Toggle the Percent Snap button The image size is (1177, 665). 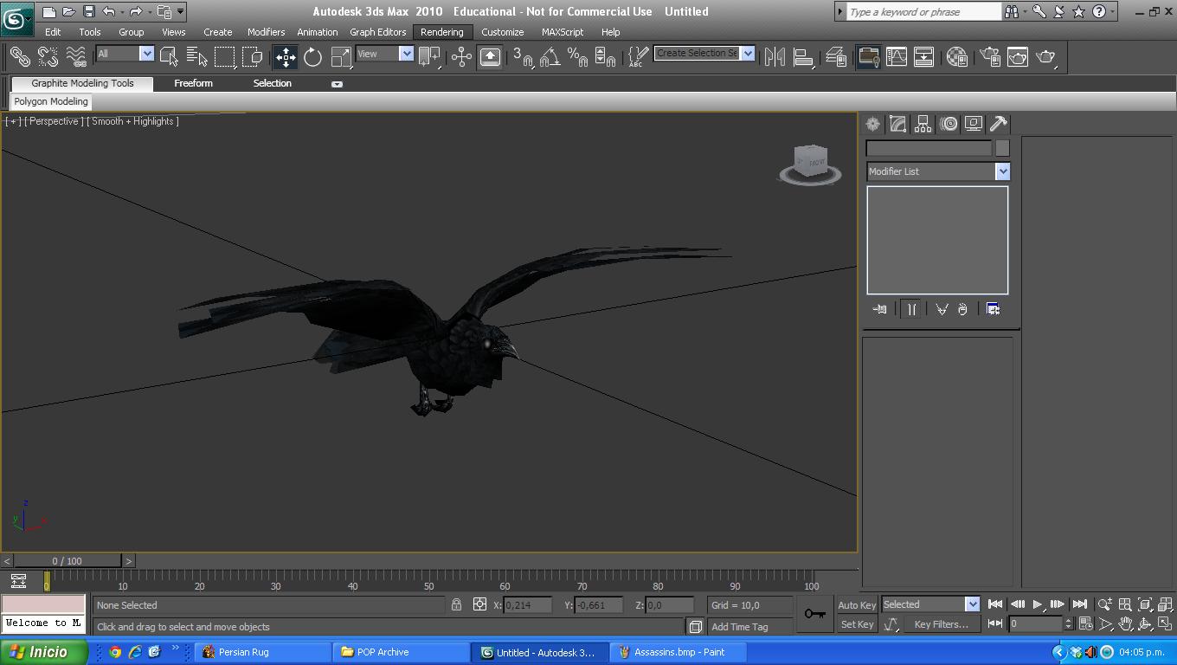[x=577, y=57]
